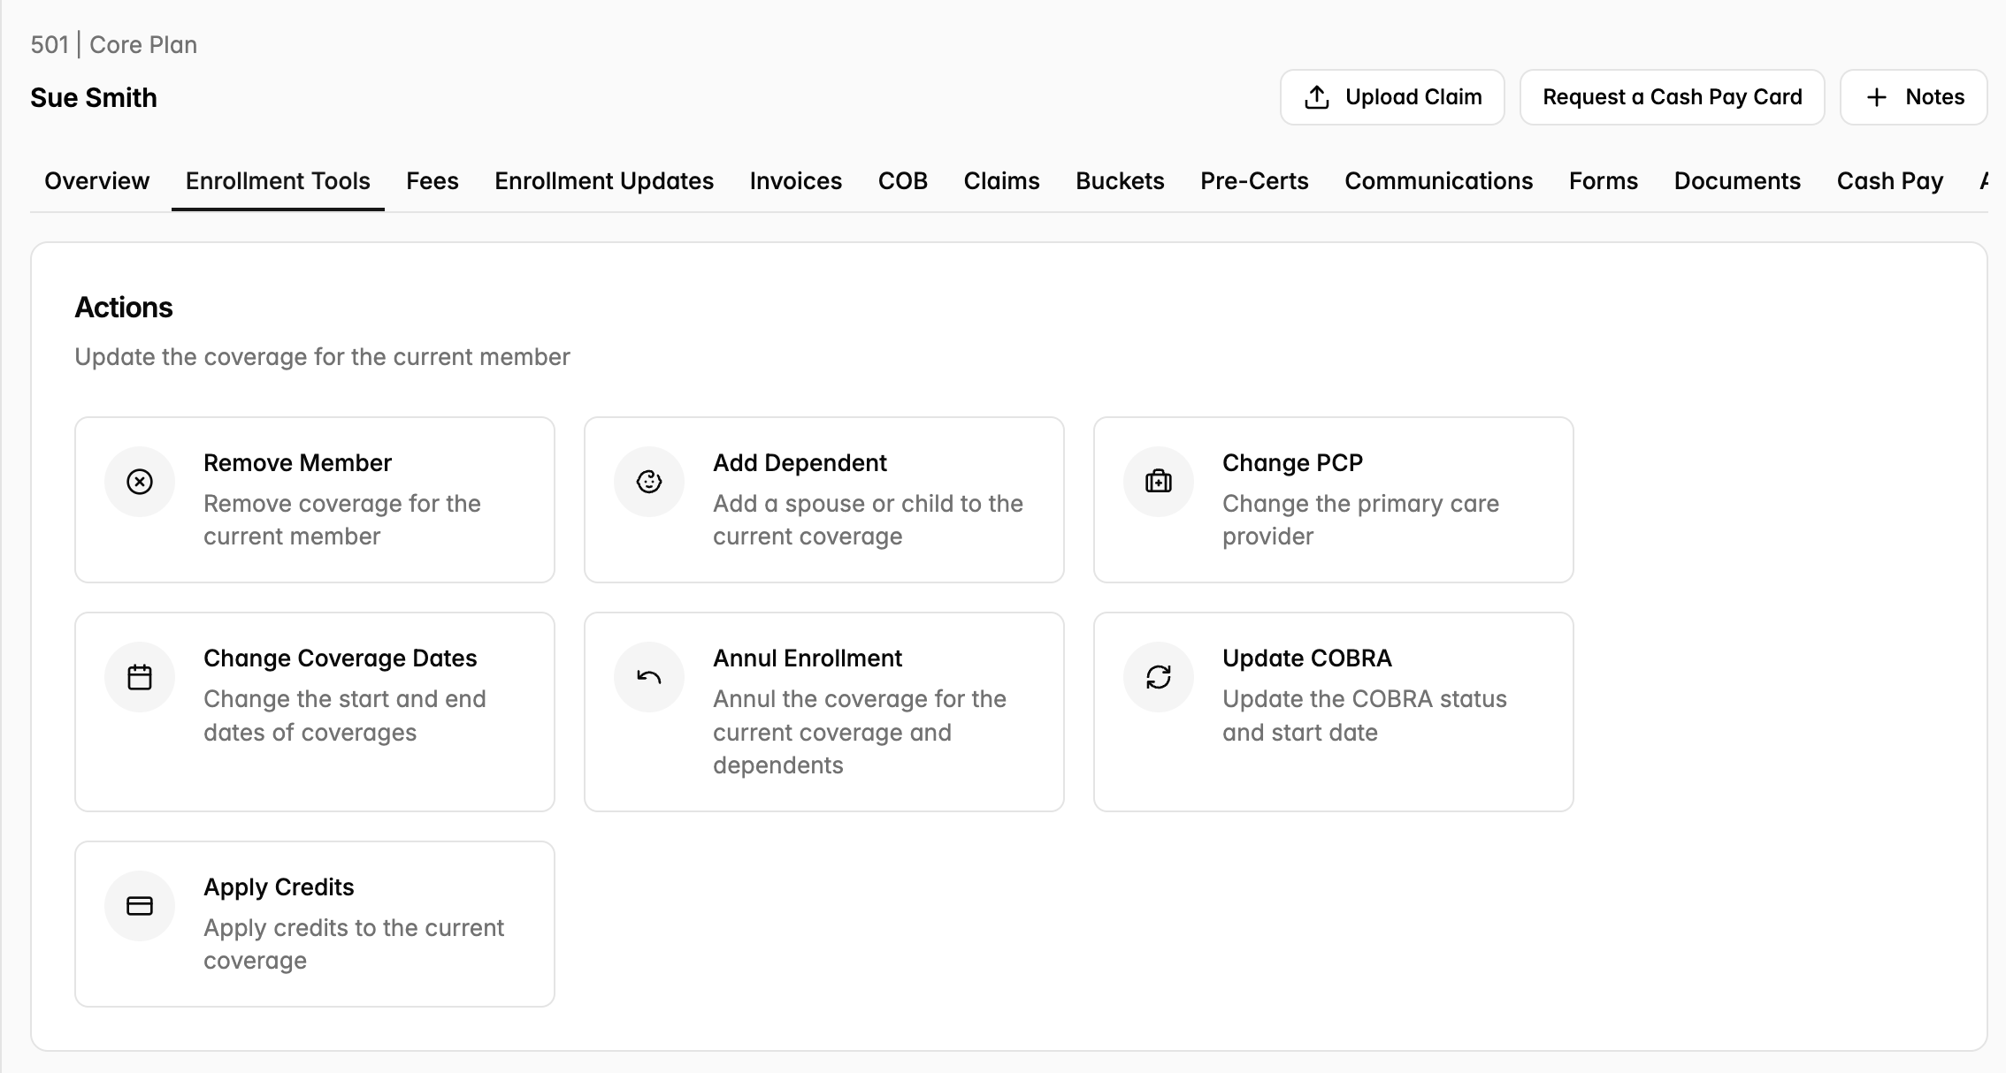Show the Pre-Certs tab
The width and height of the screenshot is (2006, 1073).
1254,181
